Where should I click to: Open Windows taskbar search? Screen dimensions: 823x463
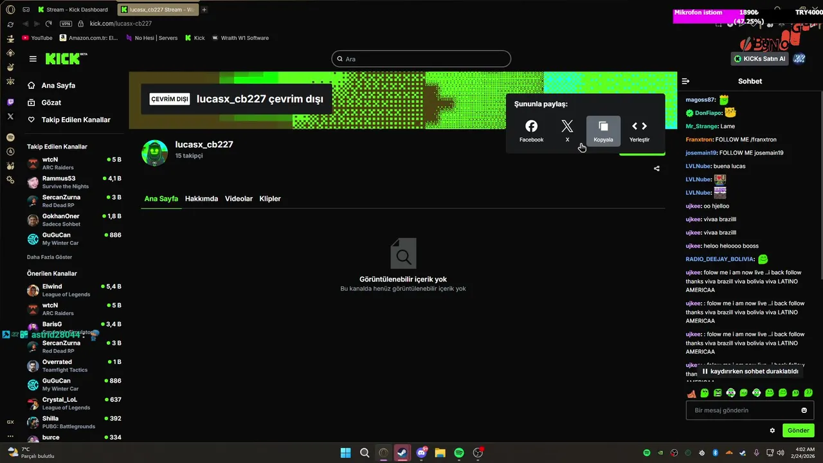pos(365,453)
